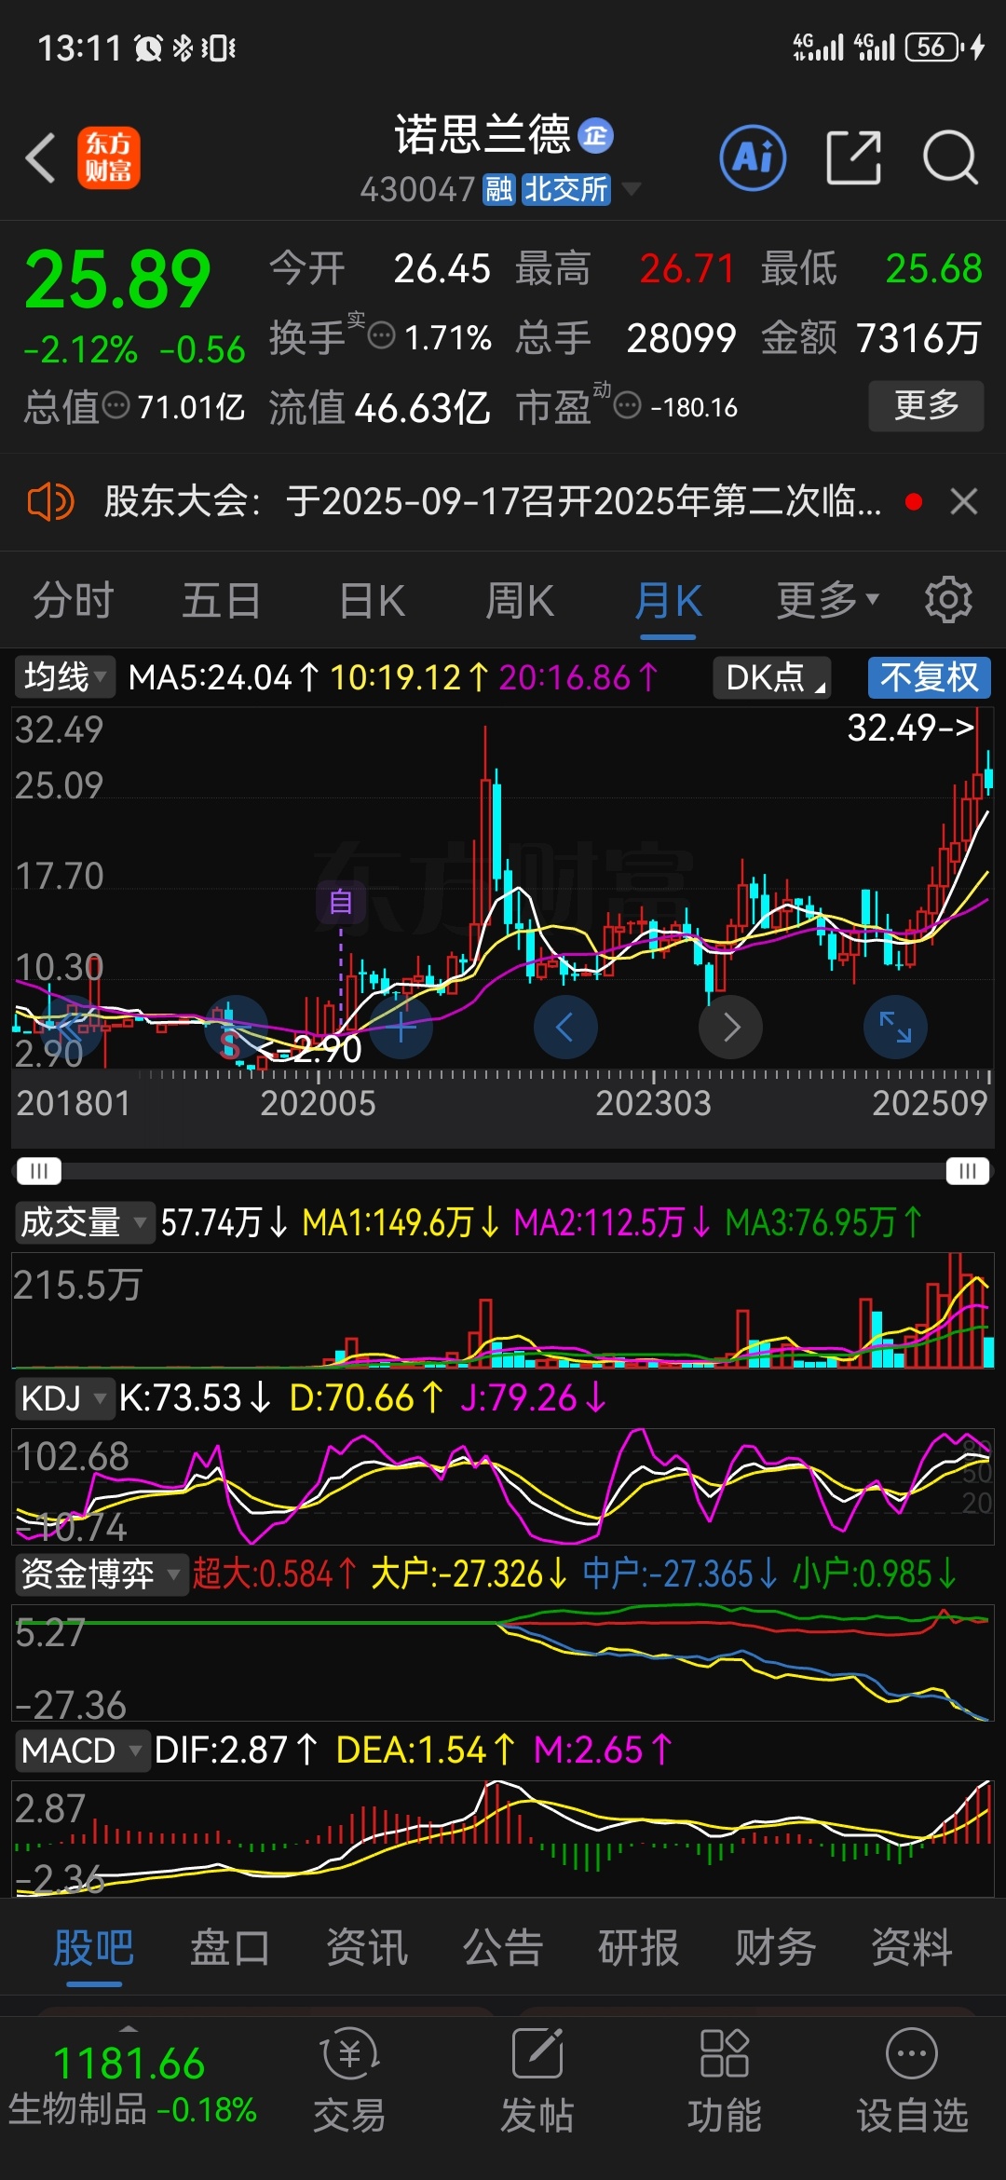Open chart settings gear icon
The height and width of the screenshot is (2180, 1006).
948,600
